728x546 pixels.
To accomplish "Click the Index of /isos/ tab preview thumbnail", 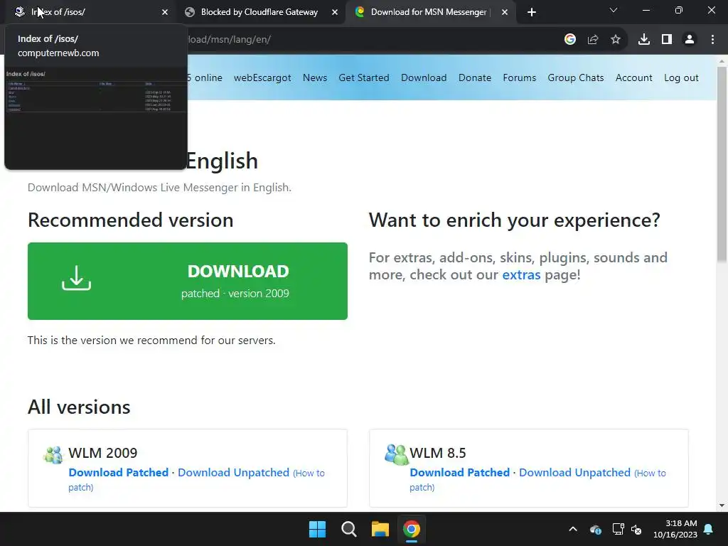I will 96,119.
